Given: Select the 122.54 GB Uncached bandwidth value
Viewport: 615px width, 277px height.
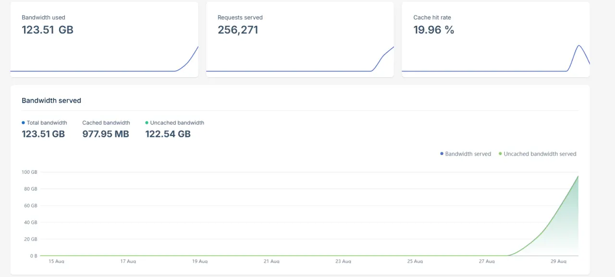Looking at the screenshot, I should point(168,134).
